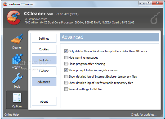Click the title bar CCleaner icon
Image resolution: width=165 pixels, height=119 pixels.
pos(5,4)
